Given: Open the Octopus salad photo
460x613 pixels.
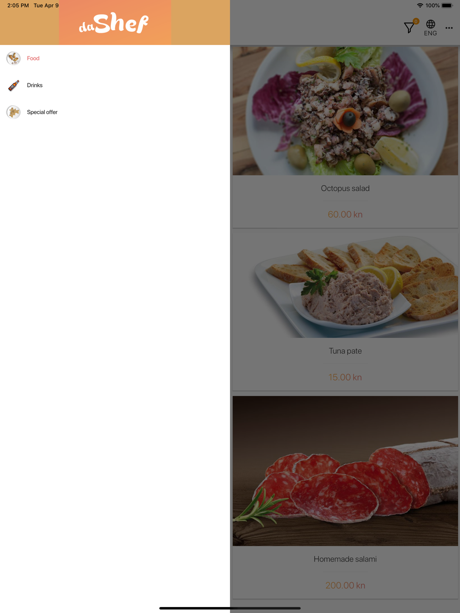Looking at the screenshot, I should [345, 111].
